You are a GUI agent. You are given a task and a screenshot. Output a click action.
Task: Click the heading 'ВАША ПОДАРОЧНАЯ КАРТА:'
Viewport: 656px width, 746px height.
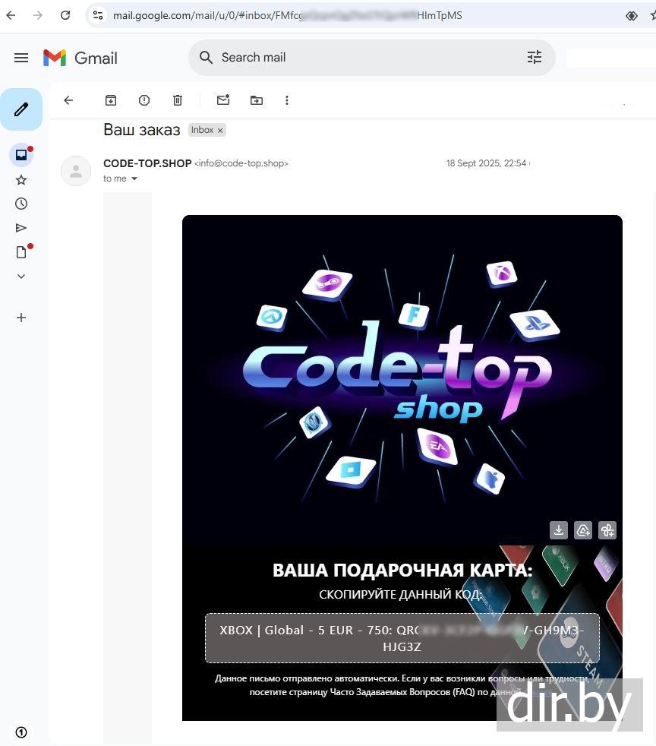tap(402, 570)
